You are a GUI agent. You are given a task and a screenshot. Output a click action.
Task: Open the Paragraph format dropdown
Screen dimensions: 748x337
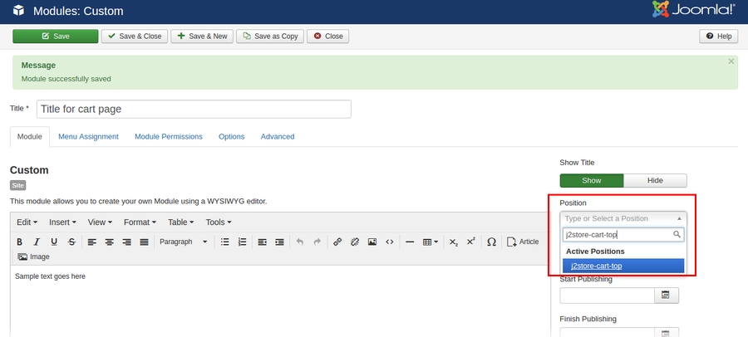point(184,242)
